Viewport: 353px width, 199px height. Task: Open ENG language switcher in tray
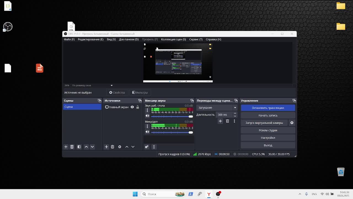[x=314, y=194]
